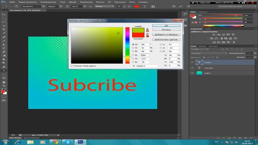Open the Фильтр menu
Image resolution: width=258 pixels, height=145 pixels.
(100, 2)
